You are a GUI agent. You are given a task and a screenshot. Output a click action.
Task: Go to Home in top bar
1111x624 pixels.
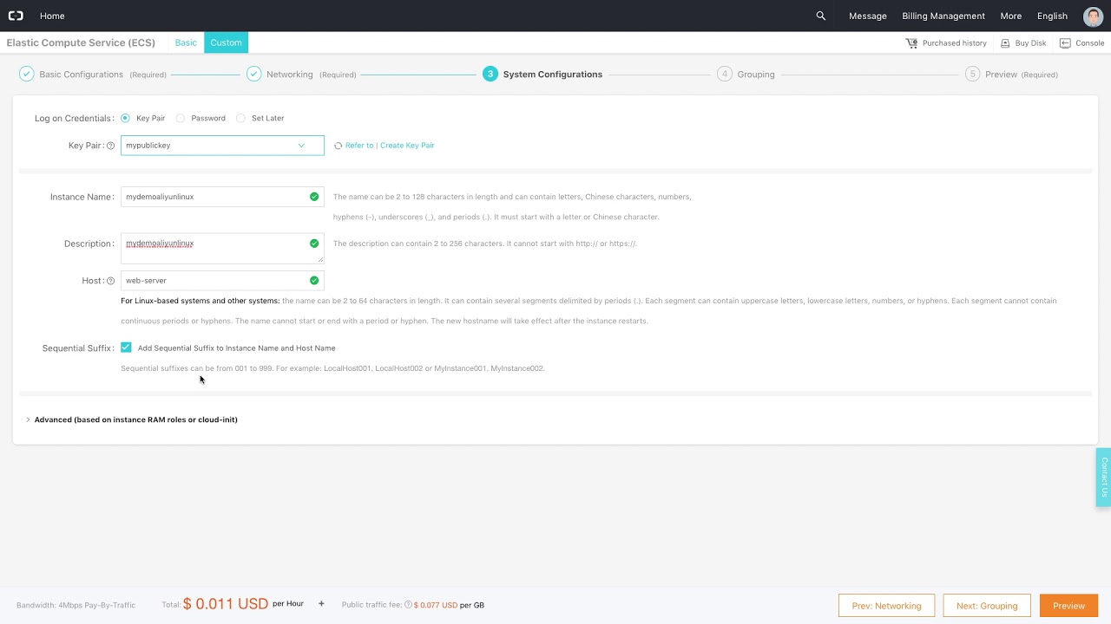(x=52, y=16)
